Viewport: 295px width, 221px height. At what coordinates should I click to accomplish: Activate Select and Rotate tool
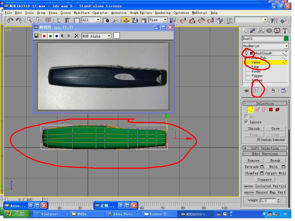[135, 20]
